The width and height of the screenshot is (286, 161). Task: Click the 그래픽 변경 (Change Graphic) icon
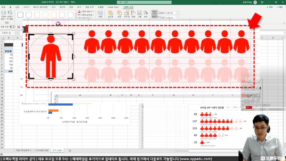4,15
